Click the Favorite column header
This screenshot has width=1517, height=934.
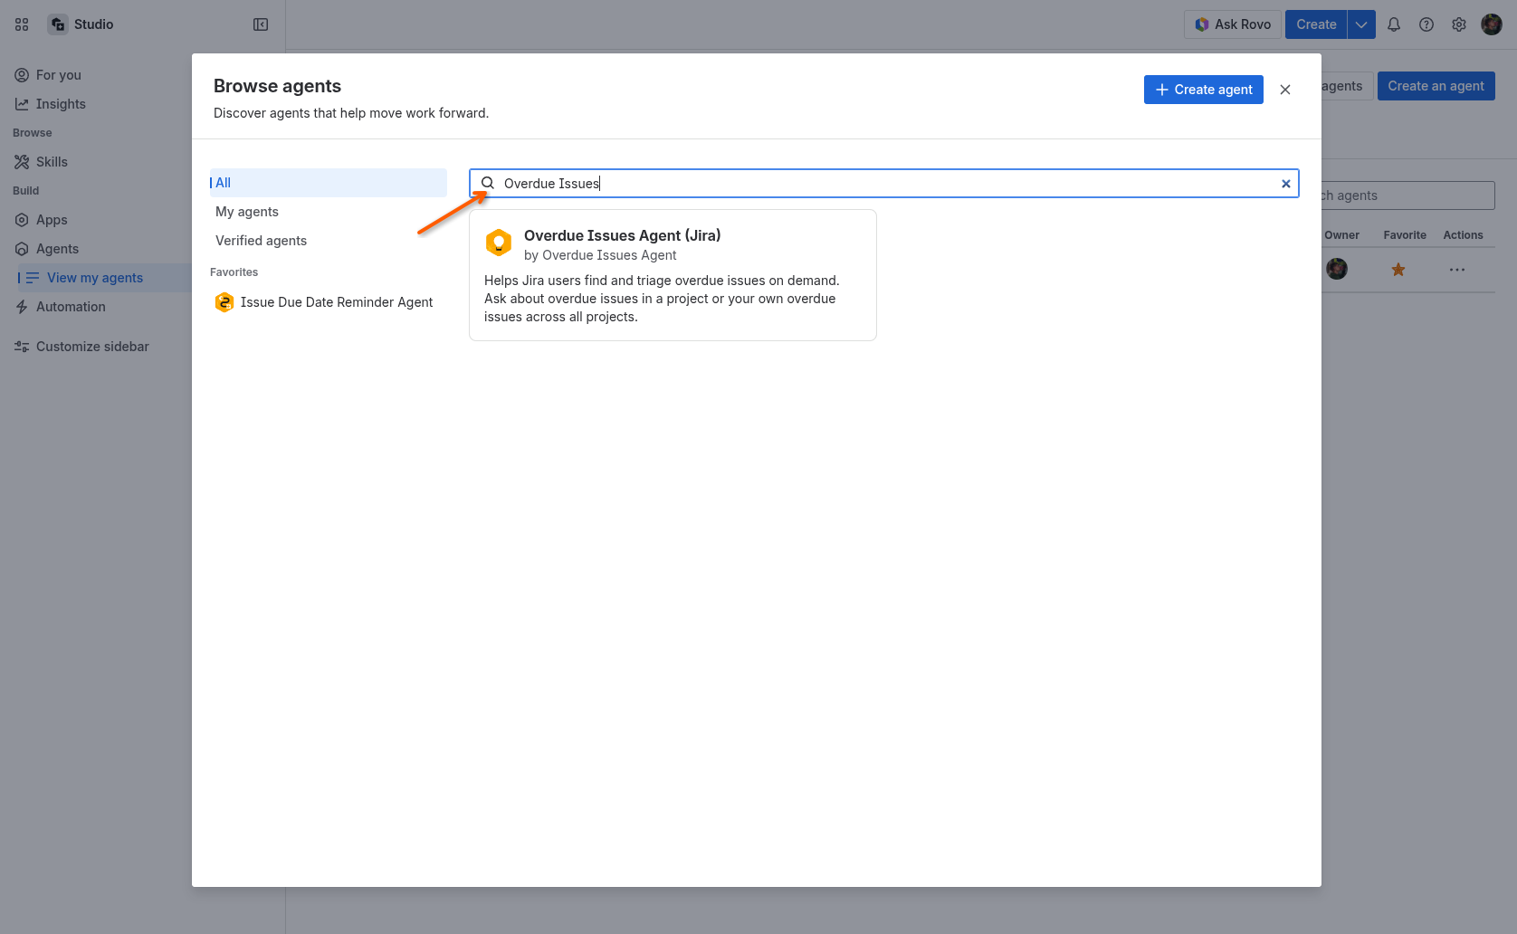click(x=1405, y=235)
